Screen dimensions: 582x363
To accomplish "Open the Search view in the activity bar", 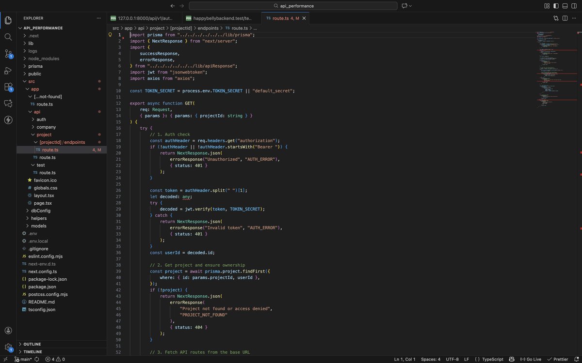I will (x=8, y=36).
